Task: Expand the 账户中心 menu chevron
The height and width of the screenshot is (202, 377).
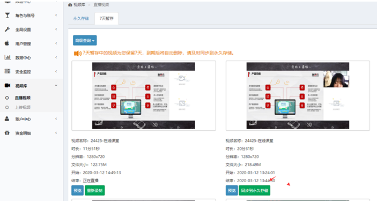Action: coord(56,118)
